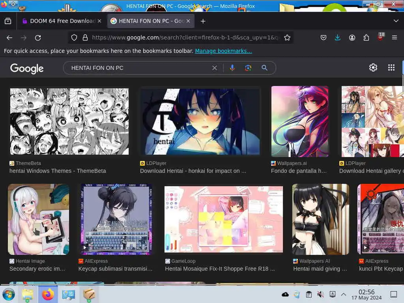
Task: Reload the current page
Action: coord(38,38)
